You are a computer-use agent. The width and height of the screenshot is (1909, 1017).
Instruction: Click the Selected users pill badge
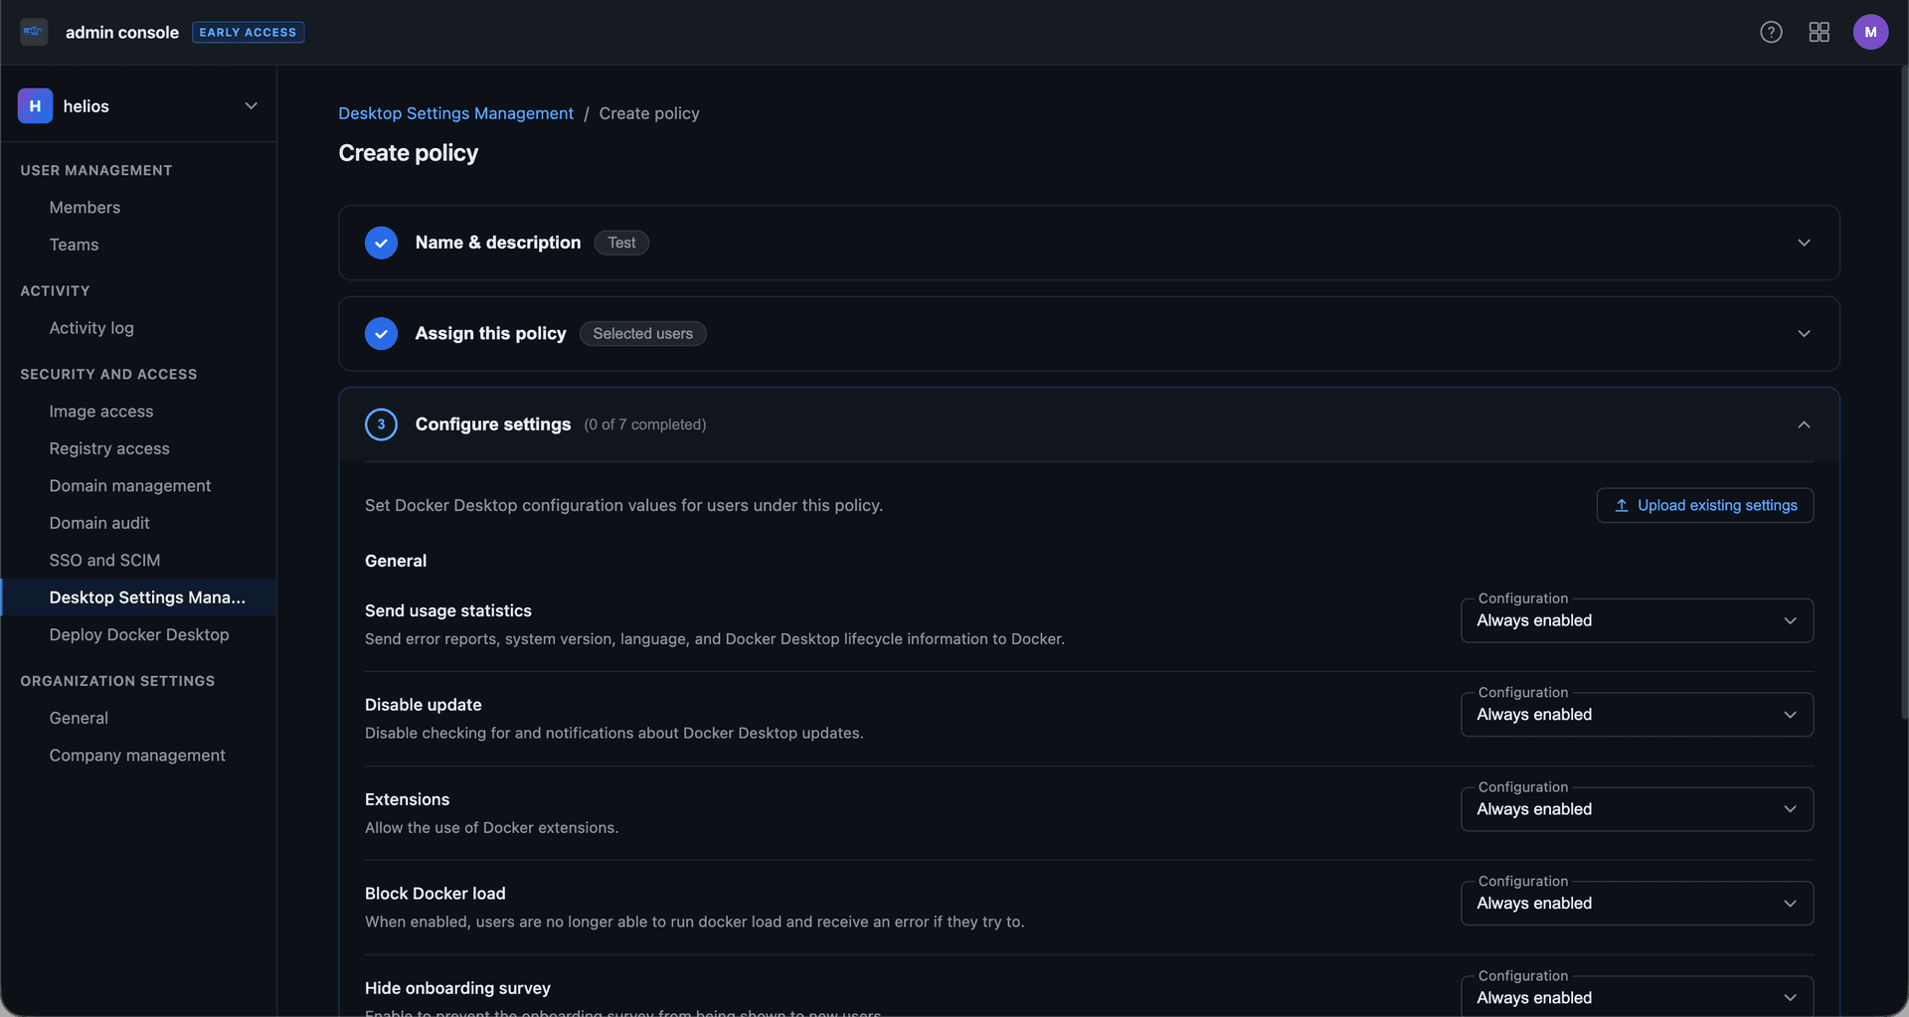point(642,333)
